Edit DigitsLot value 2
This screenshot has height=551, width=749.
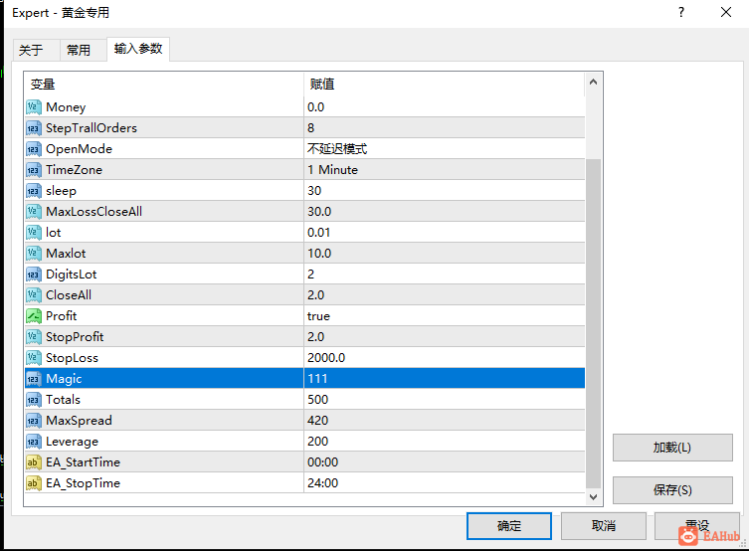click(x=445, y=275)
